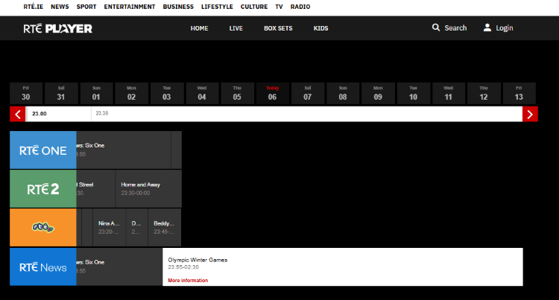The image size is (559, 300).
Task: Click the 23.00 time marker
Action: tap(40, 114)
